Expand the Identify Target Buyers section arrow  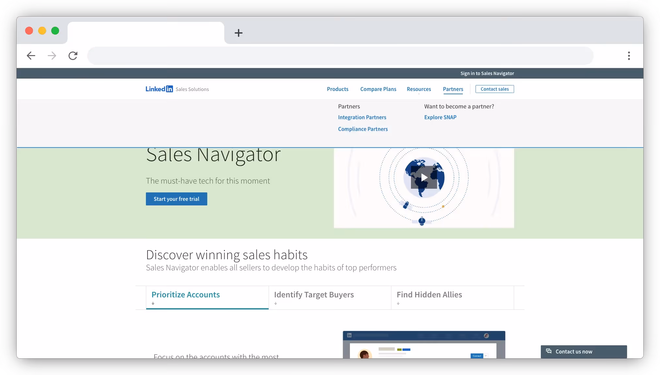click(275, 304)
